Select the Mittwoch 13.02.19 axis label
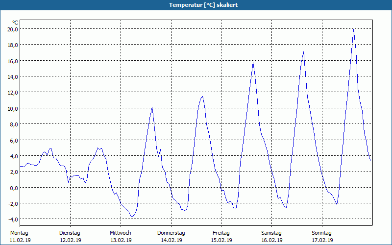Screen dimensions: 392x245 coord(121,237)
